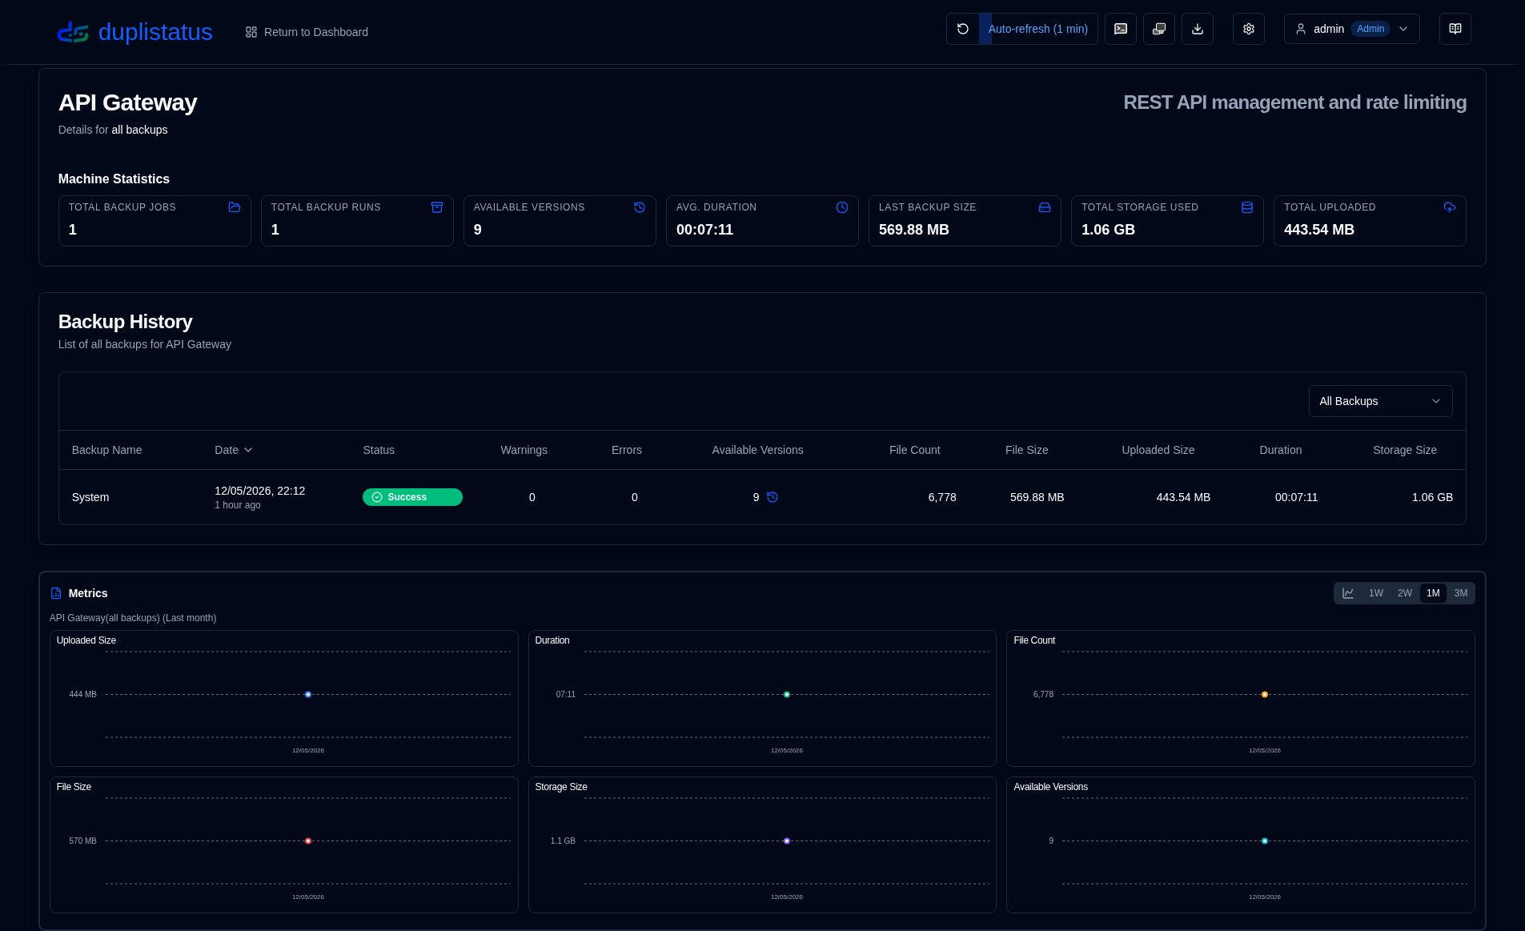Click the Storage Size column header

click(1405, 450)
